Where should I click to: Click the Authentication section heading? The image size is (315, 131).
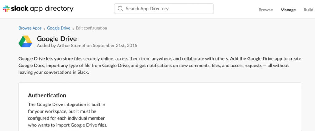(x=47, y=95)
